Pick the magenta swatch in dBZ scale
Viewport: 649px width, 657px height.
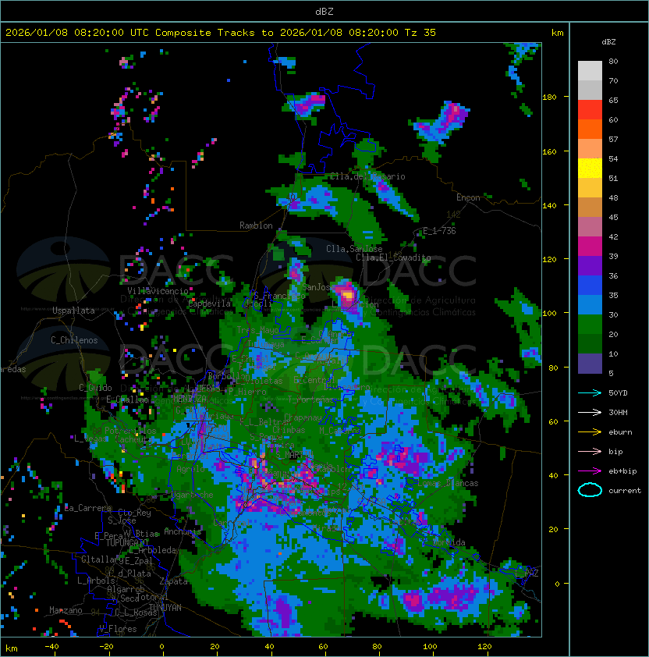click(590, 246)
